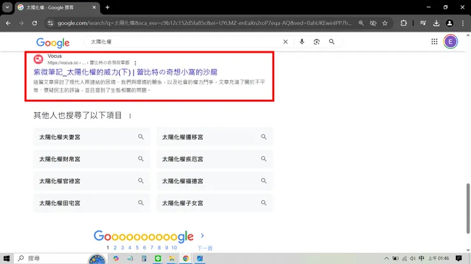Click the 下一頁 next page link

205,248
